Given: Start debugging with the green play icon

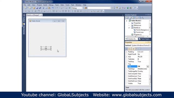Looking at the screenshot, I should pyautogui.click(x=70, y=8).
